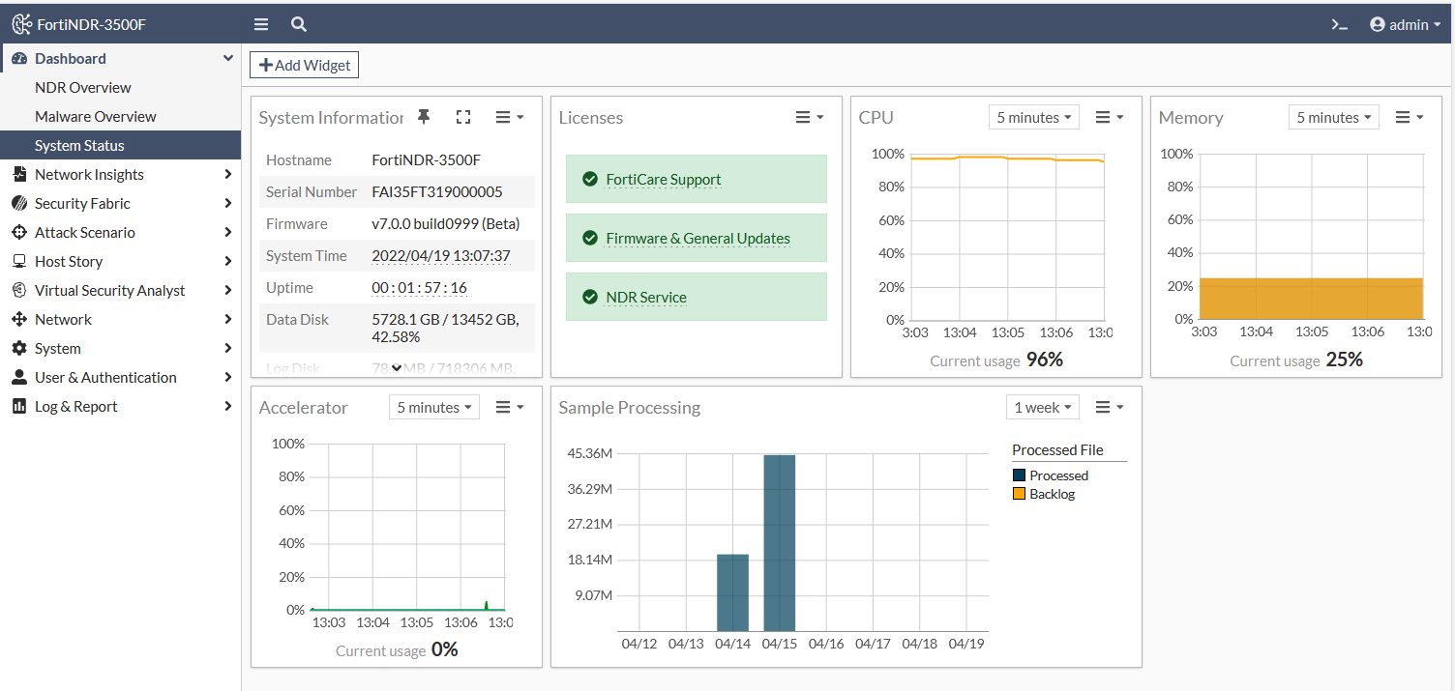Open the CLI console icon
This screenshot has width=1455, height=691.
pos(1340,24)
